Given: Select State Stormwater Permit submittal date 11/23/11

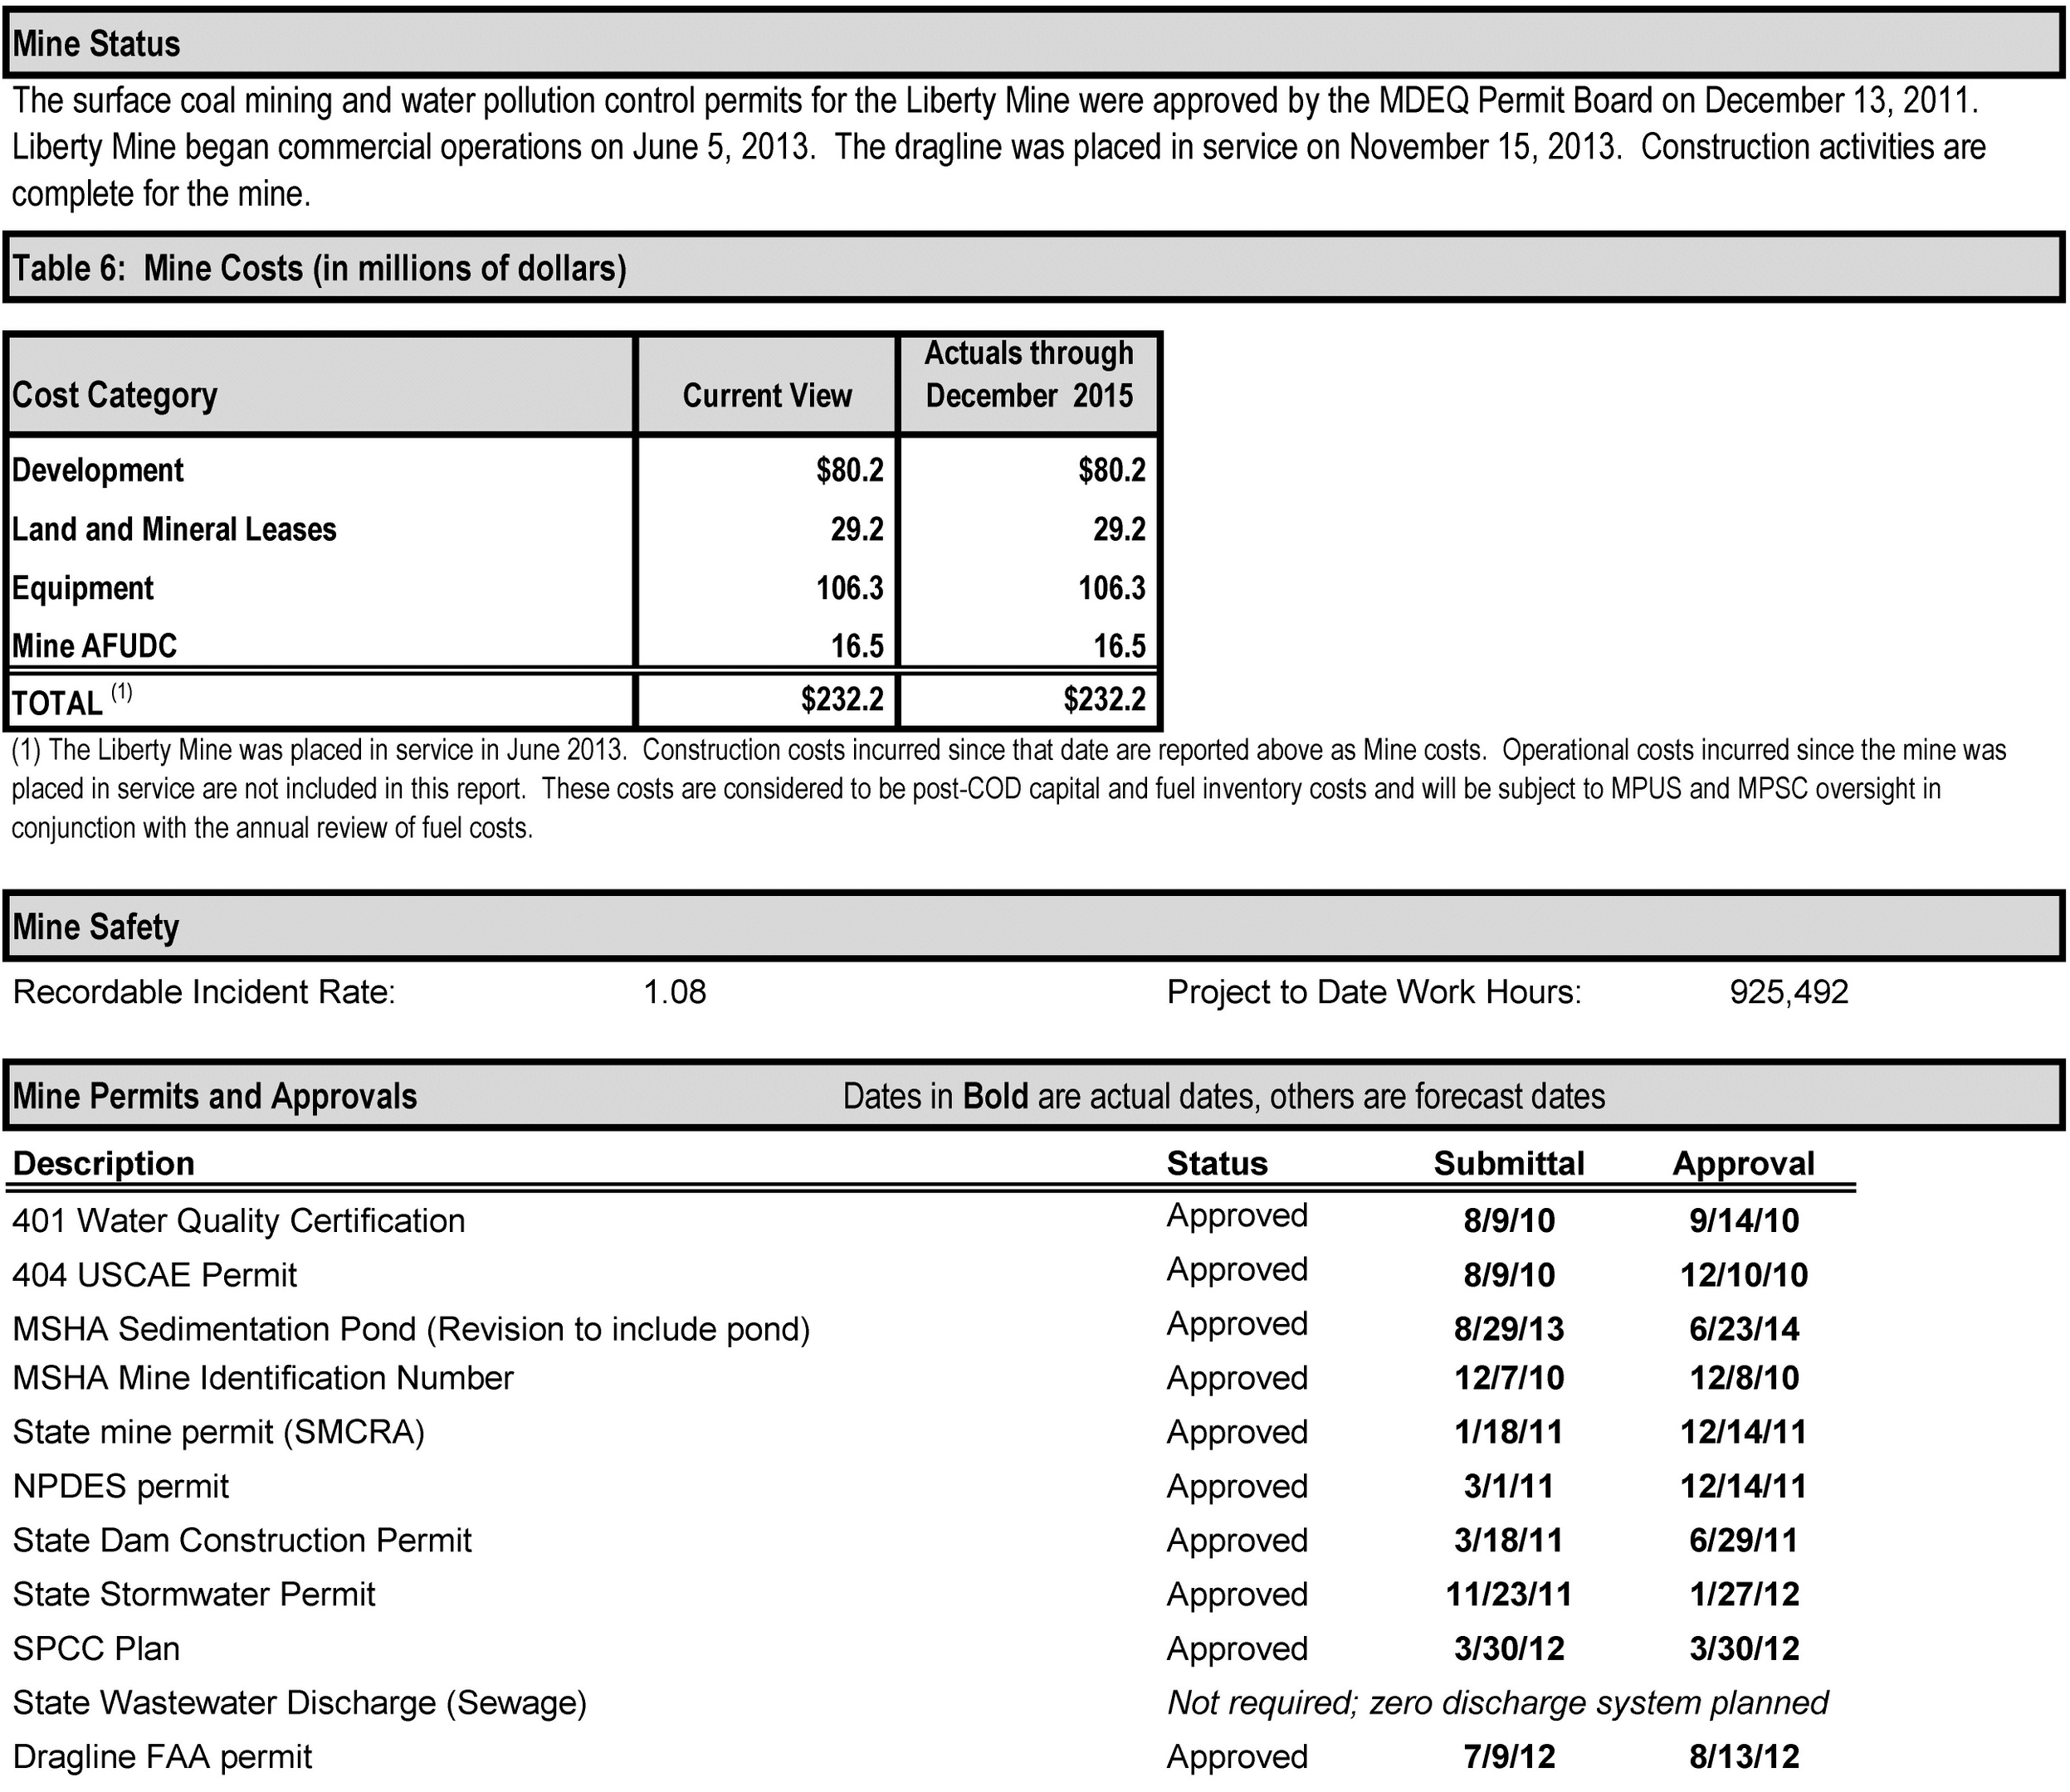Looking at the screenshot, I should click(1509, 1594).
